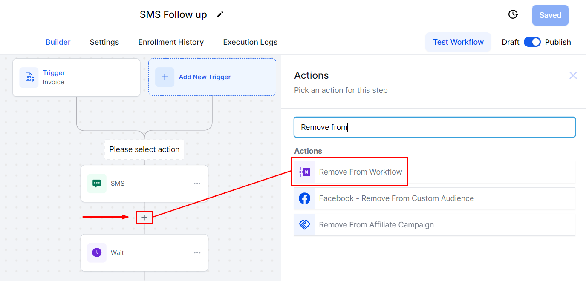Click the Test Workflow button
The height and width of the screenshot is (281, 586).
coord(458,42)
